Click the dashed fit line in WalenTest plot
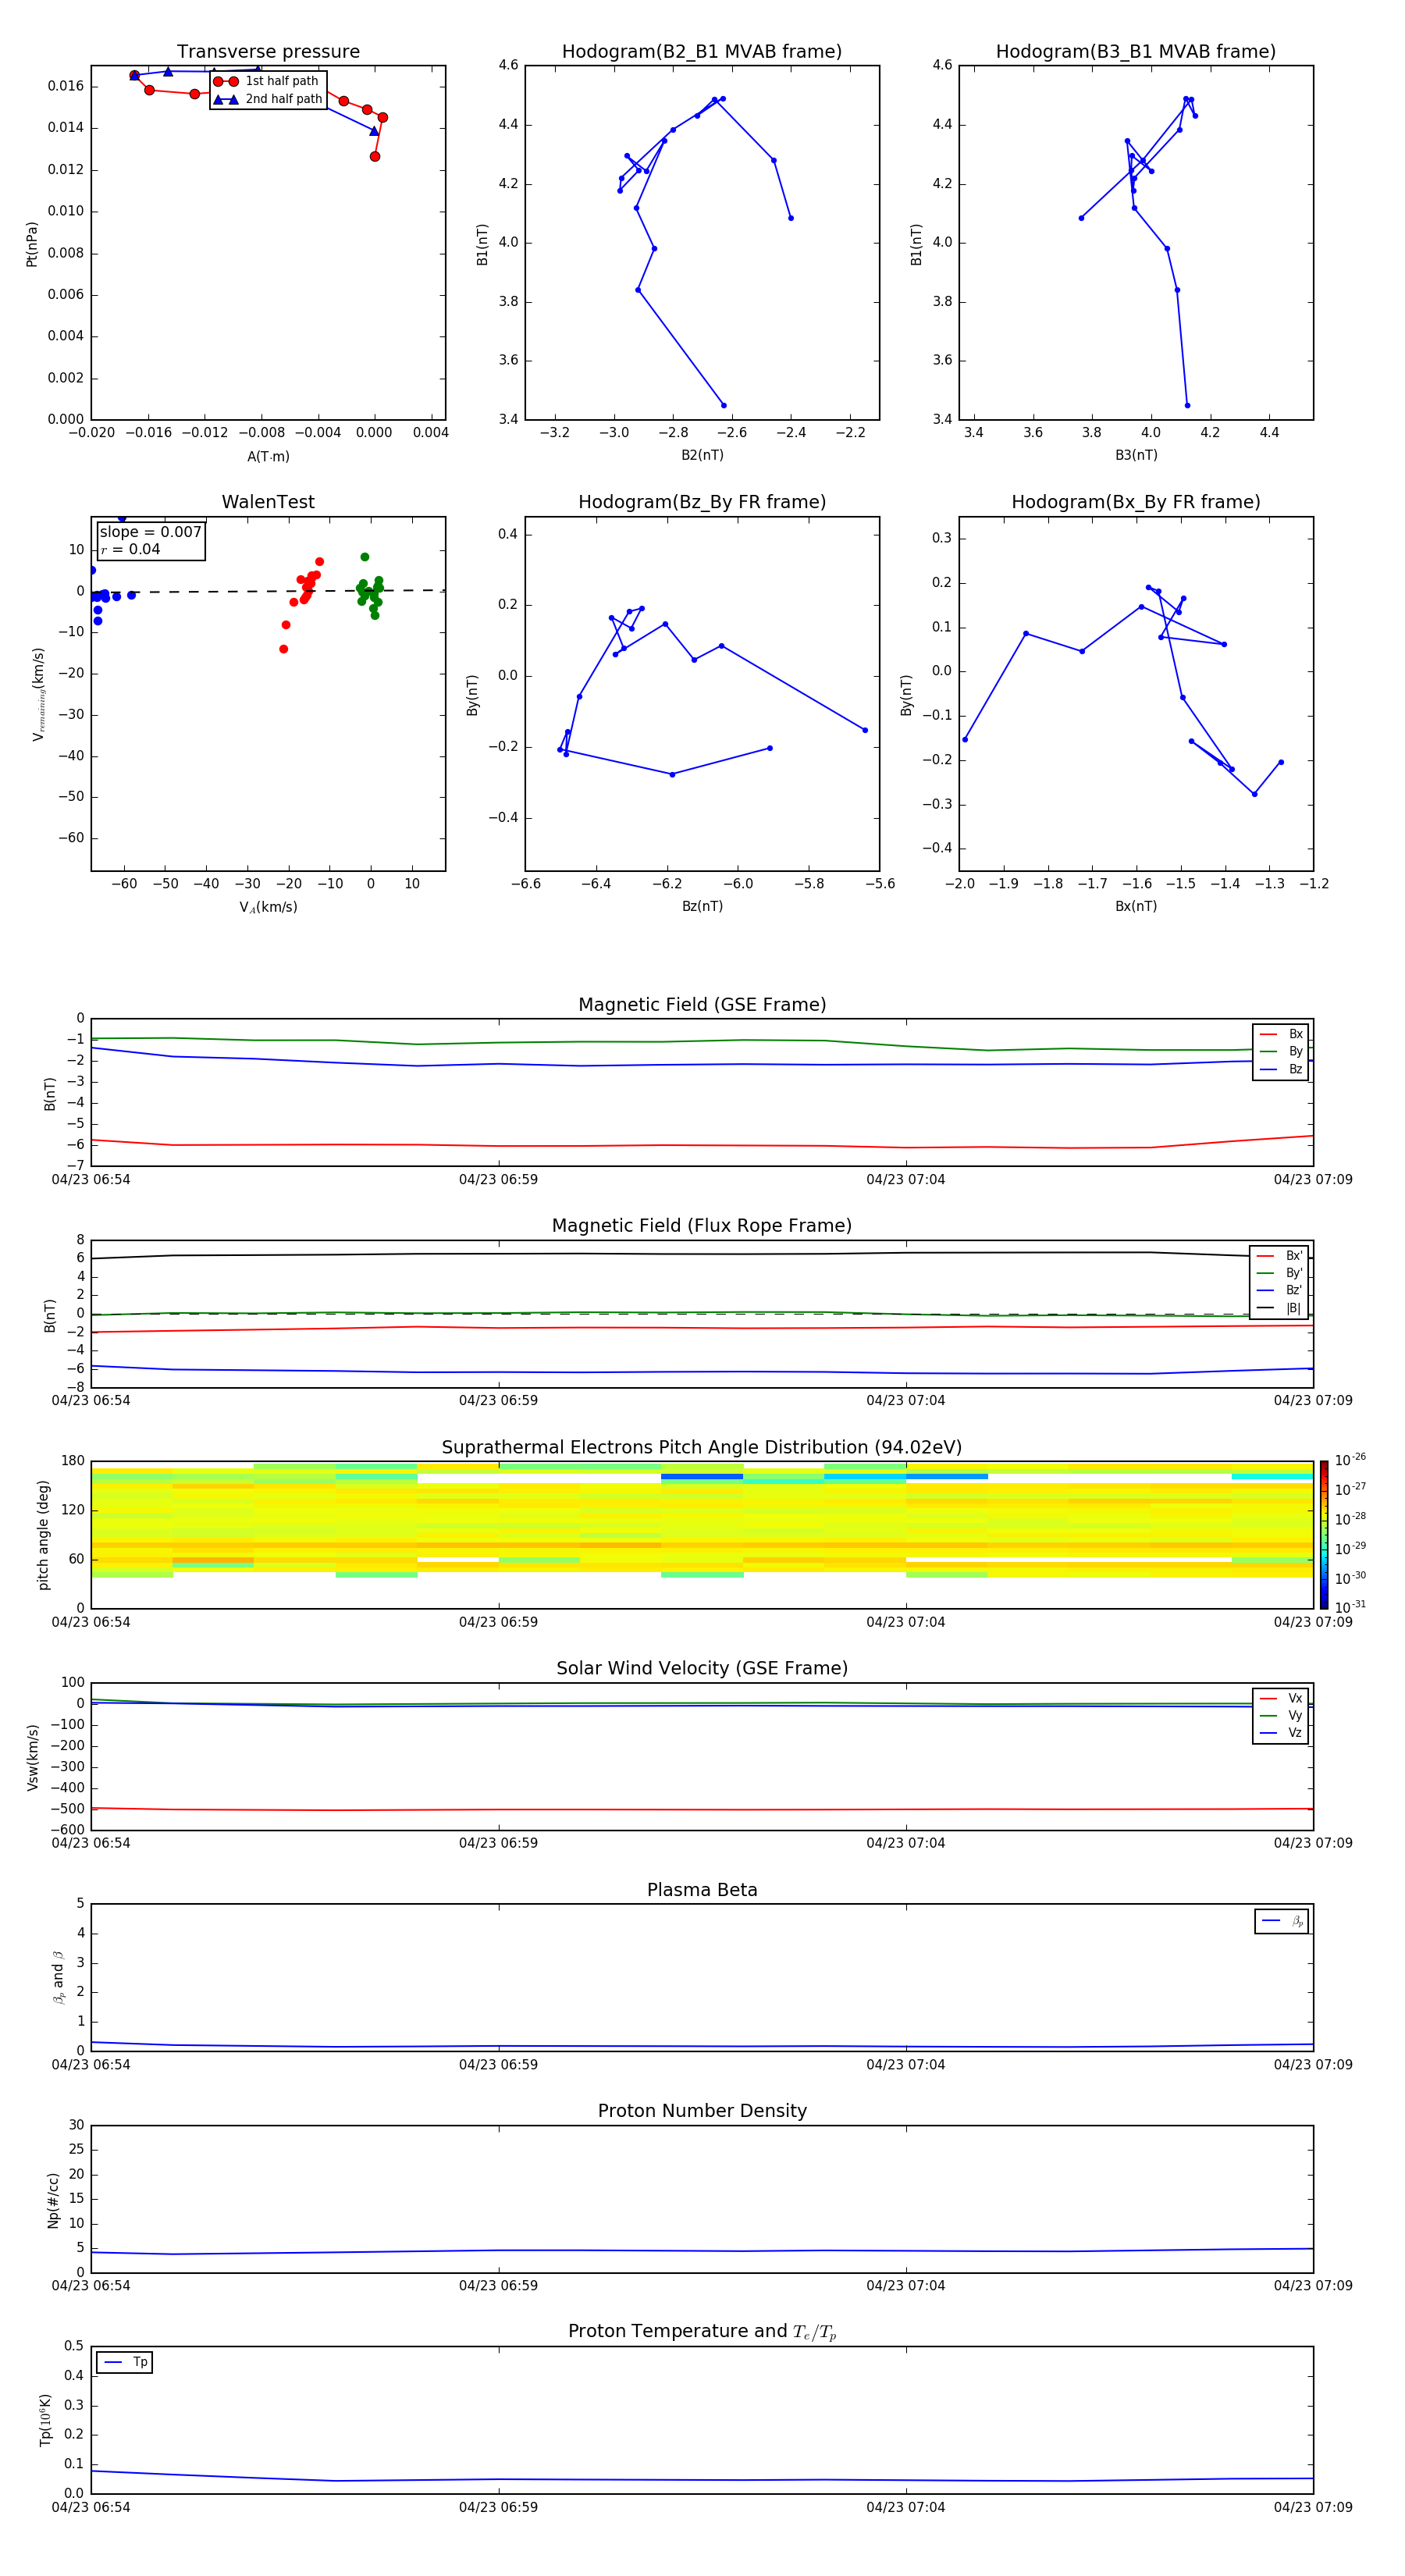The height and width of the screenshot is (2576, 1405). (268, 592)
